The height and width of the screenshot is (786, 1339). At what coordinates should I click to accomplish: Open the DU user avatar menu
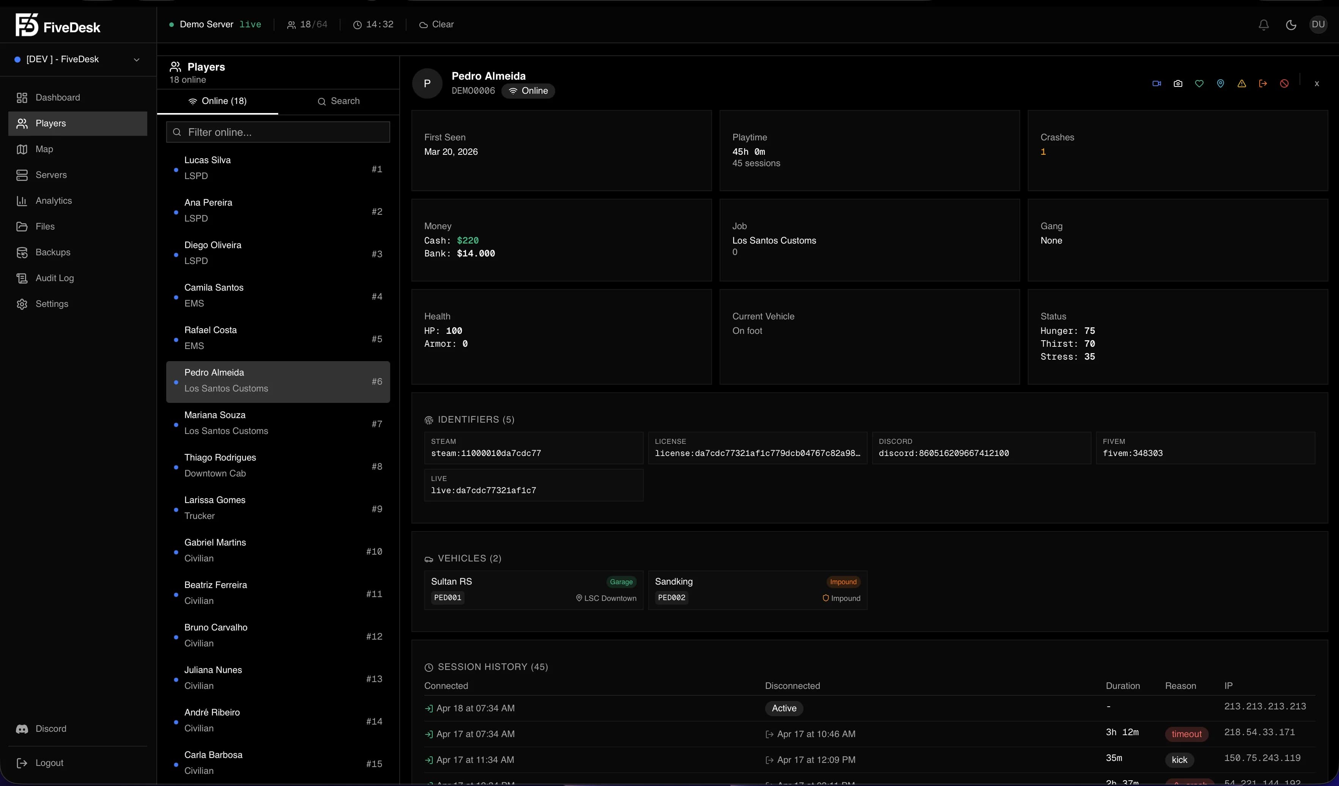pos(1318,24)
